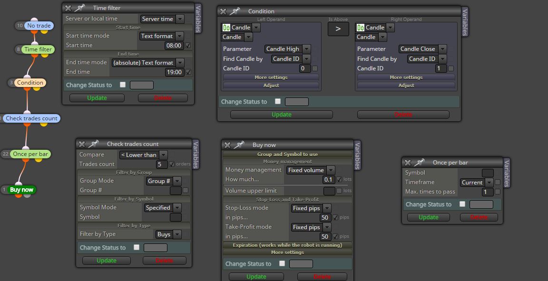Pin the Time filter panel
Viewport: 548px width, 281px height.
point(80,8)
